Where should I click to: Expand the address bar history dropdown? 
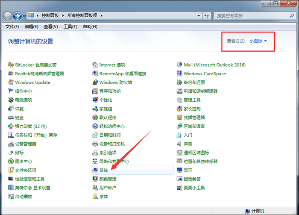pyautogui.click(x=199, y=16)
